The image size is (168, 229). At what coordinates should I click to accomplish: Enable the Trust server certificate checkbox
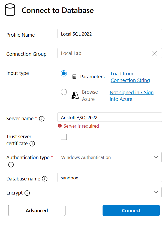click(x=64, y=137)
